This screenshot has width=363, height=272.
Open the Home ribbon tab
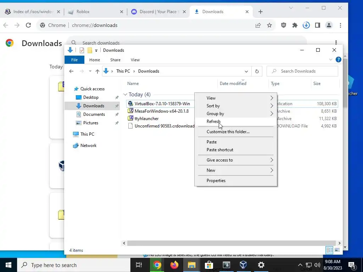pos(94,59)
